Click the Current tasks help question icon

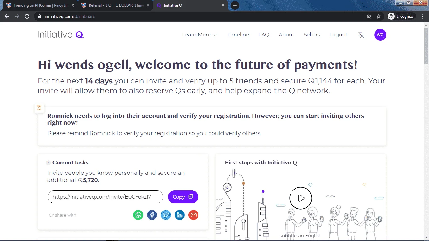tap(48, 163)
